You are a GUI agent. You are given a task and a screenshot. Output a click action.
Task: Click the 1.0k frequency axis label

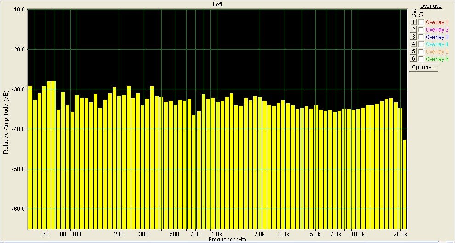217,234
